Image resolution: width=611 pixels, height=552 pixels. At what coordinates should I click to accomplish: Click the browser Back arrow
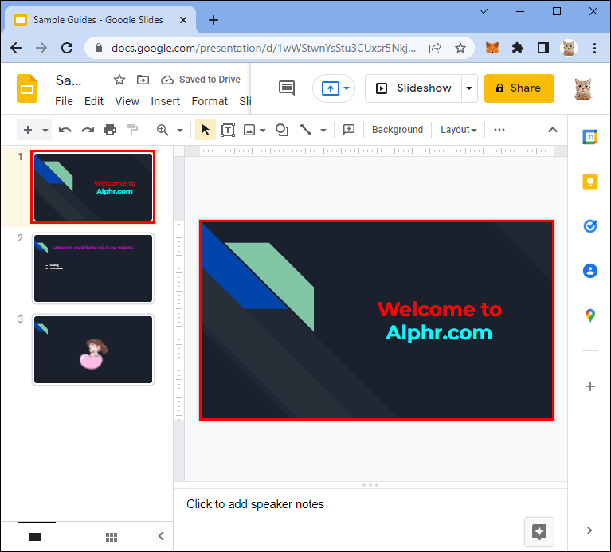click(17, 48)
